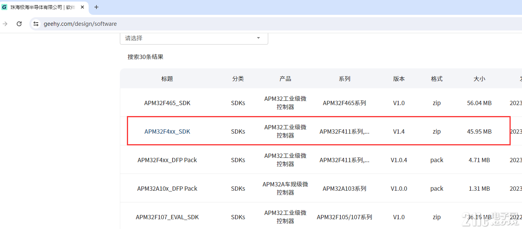Click the product cell of APM32F4xx_SDK row
522x229 pixels.
tap(285, 132)
